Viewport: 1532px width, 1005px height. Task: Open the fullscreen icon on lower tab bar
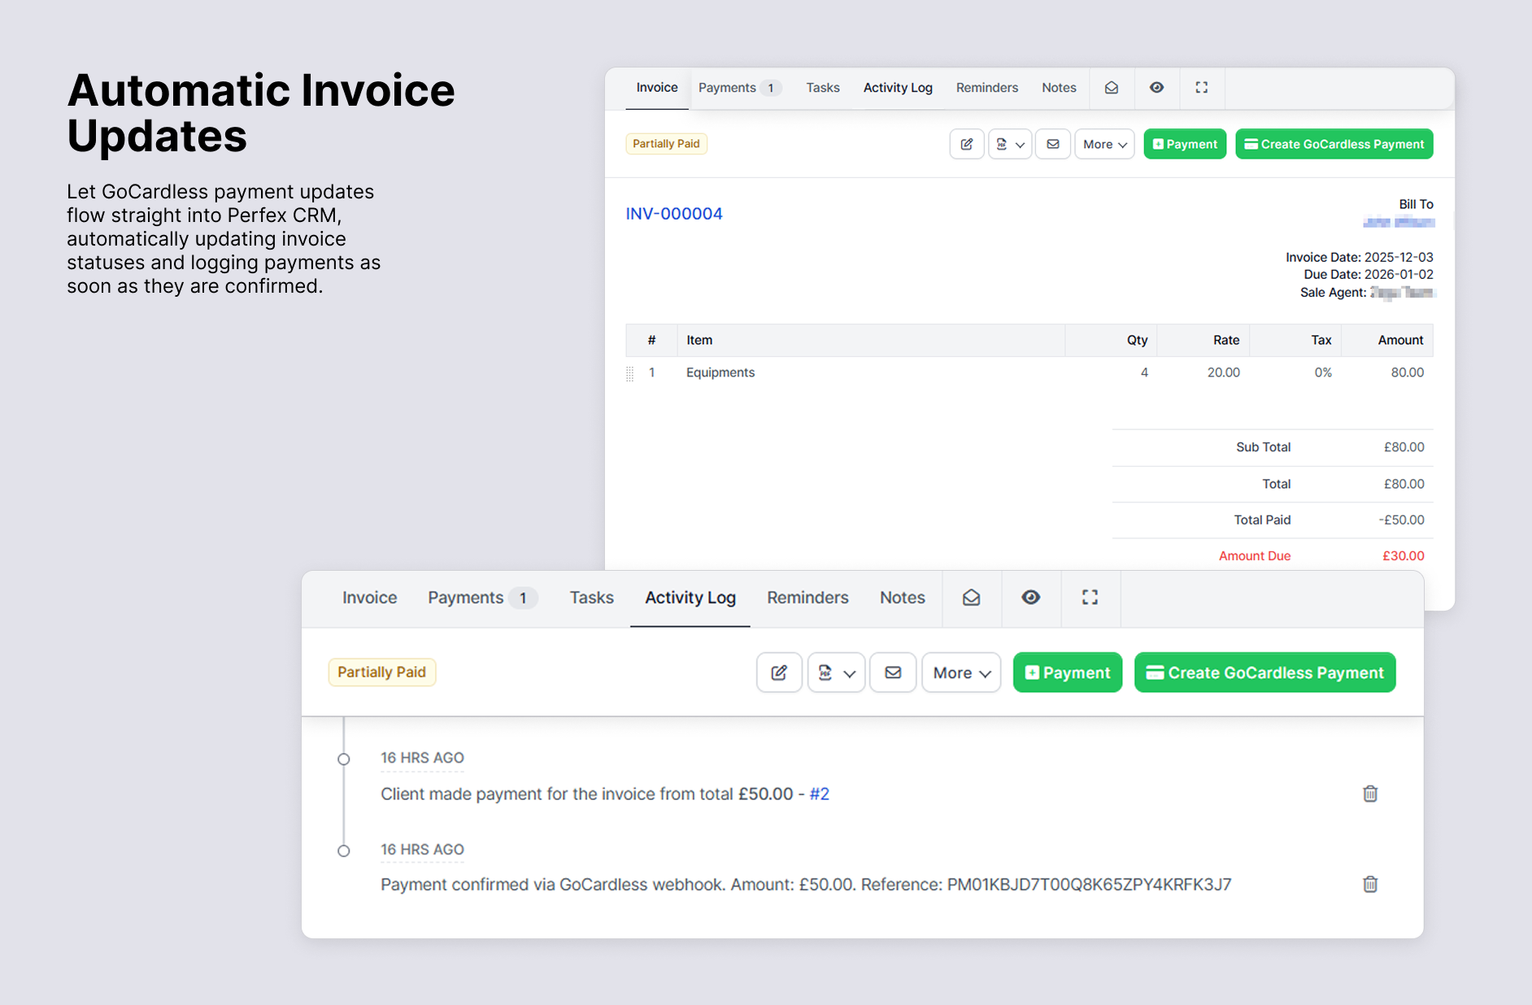(1090, 598)
